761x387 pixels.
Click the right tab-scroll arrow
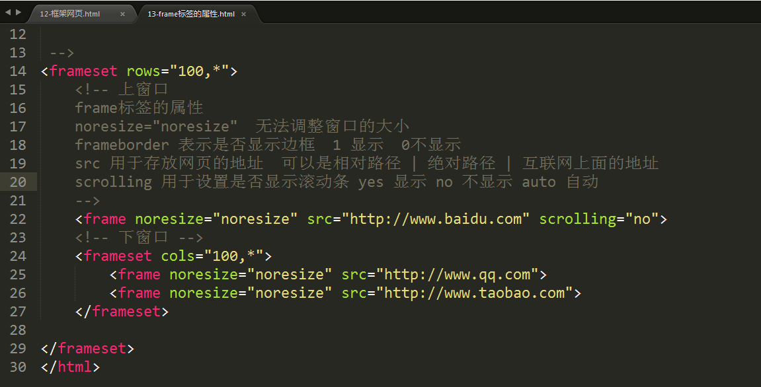click(19, 12)
